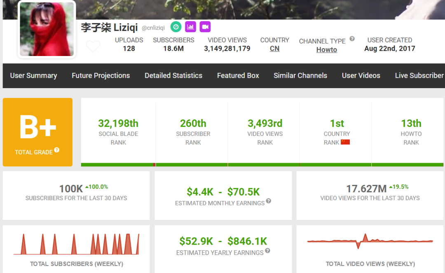Open help icon beside Estimated Yearly Earnings

coord(268,251)
